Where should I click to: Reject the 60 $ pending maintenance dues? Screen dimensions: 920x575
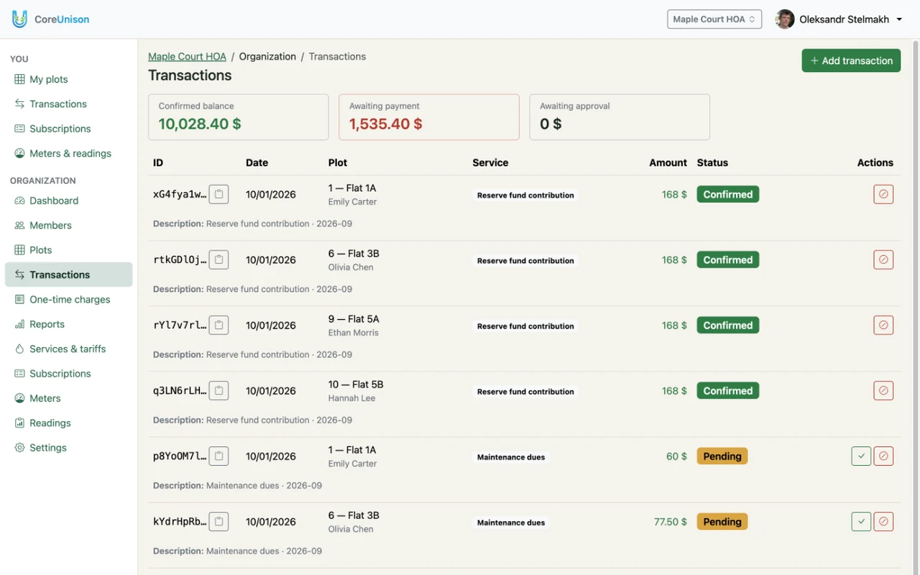click(883, 456)
